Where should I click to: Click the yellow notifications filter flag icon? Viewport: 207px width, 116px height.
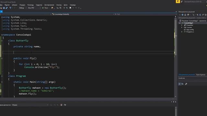click(178, 1)
